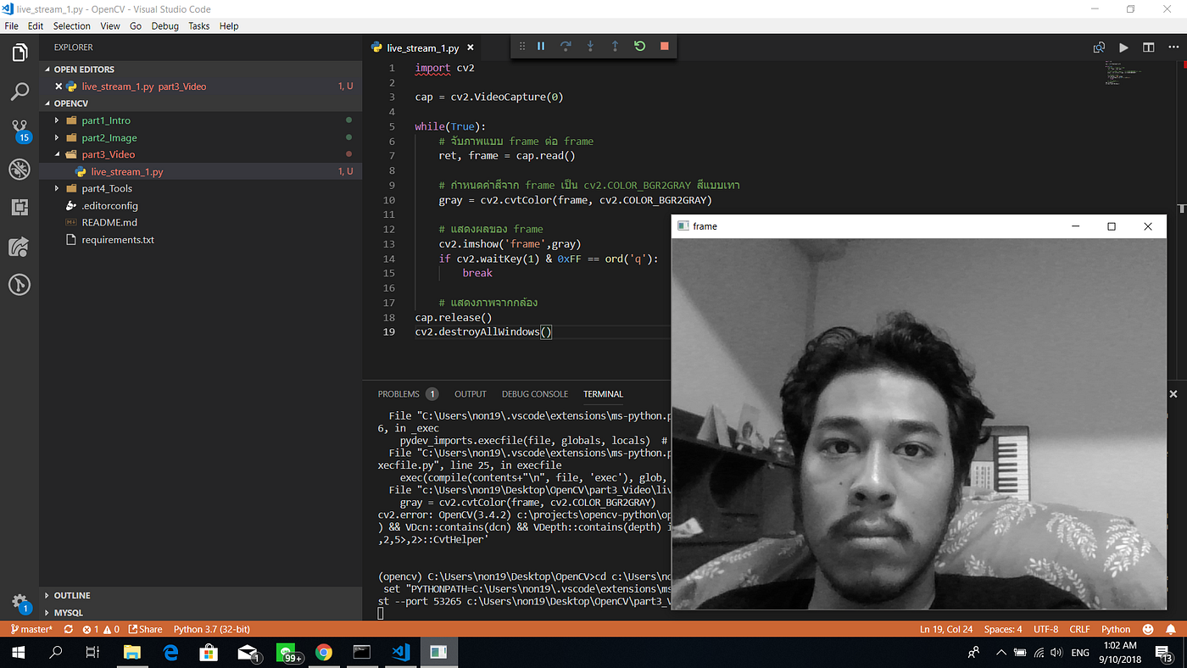Expand the part4_Tools folder
Screen dimensions: 1187x668
tap(56, 187)
